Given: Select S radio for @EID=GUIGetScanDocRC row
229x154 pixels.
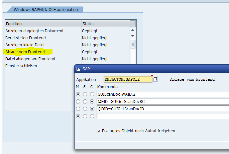Looking at the screenshot, I should (x=85, y=101).
